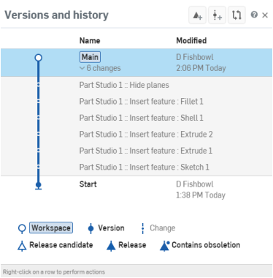Click the Start version node on graph
Image resolution: width=273 pixels, height=278 pixels.
38,185
